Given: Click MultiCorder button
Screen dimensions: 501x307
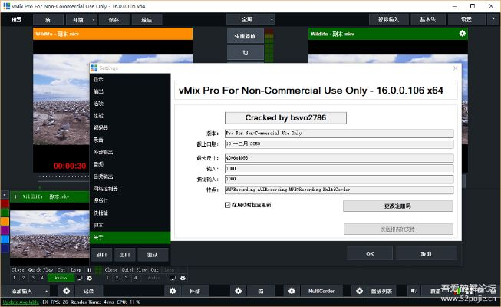Looking at the screenshot, I should (321, 291).
